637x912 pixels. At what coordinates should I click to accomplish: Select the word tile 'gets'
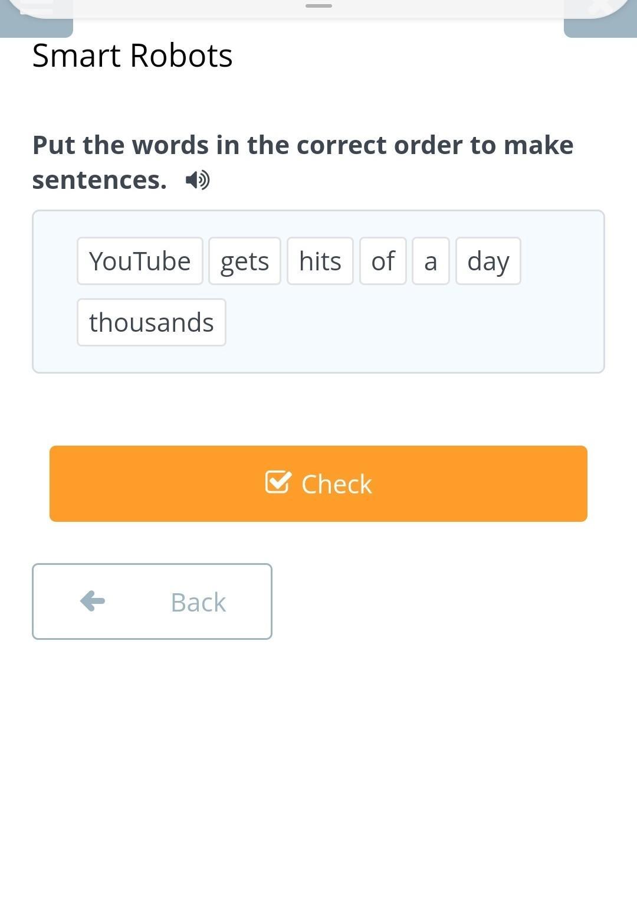[244, 261]
